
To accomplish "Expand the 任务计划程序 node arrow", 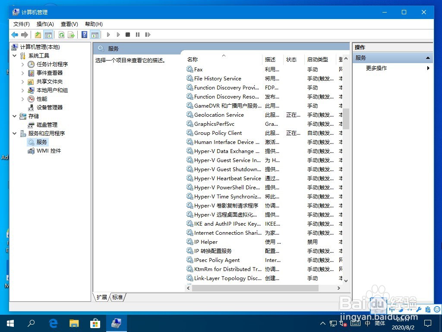I will pyautogui.click(x=23, y=64).
